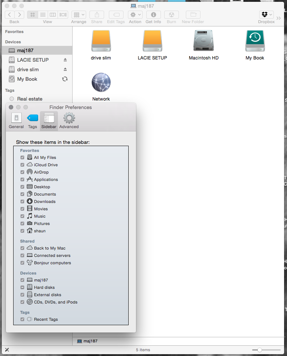Screen dimensions: 287x356
Task: Click the New Folder toolbar icon
Action: (193, 15)
